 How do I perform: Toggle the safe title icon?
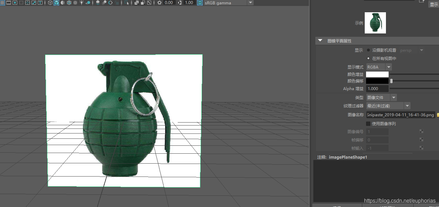click(40, 3)
